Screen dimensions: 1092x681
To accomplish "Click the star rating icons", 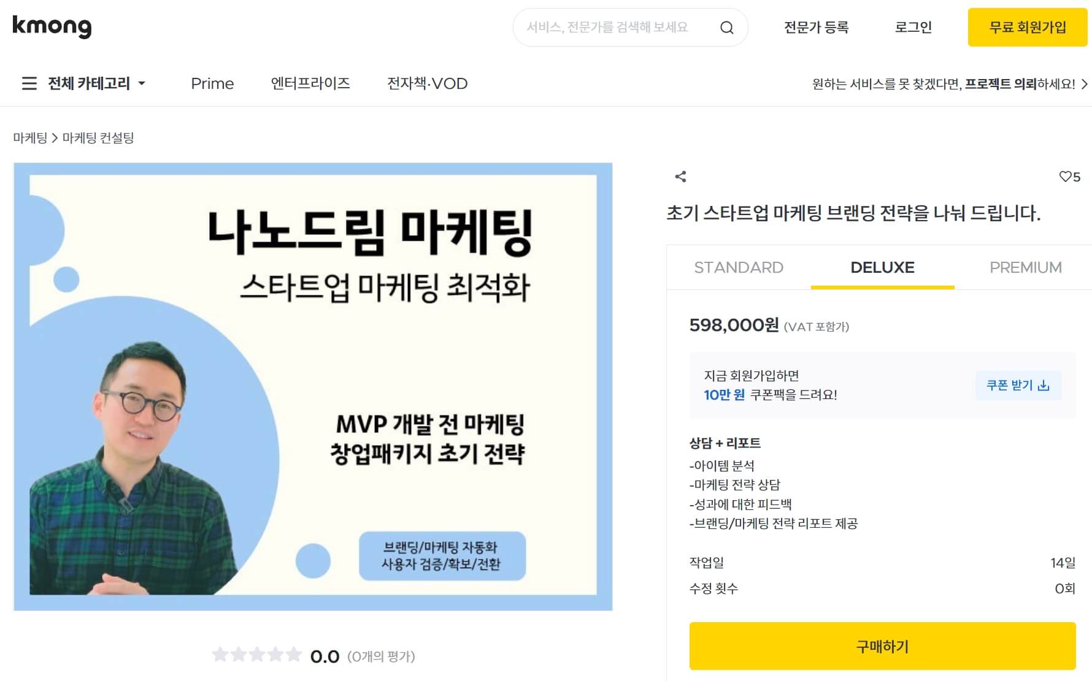I will [x=257, y=655].
